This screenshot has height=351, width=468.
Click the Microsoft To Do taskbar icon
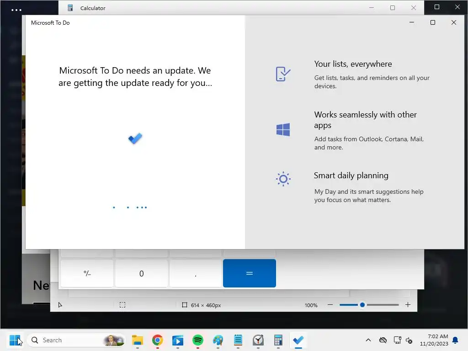pos(298,340)
